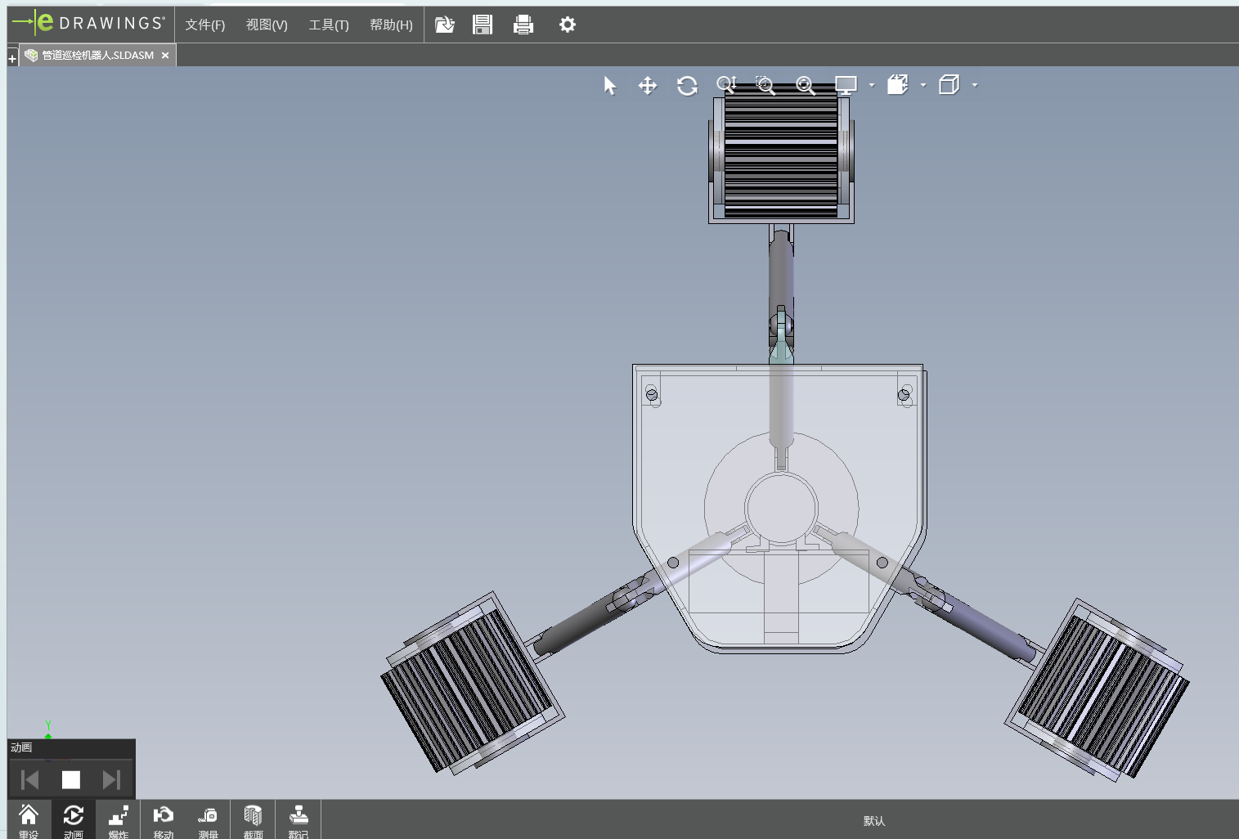Skip to next animation view
This screenshot has width=1239, height=839.
tap(111, 780)
